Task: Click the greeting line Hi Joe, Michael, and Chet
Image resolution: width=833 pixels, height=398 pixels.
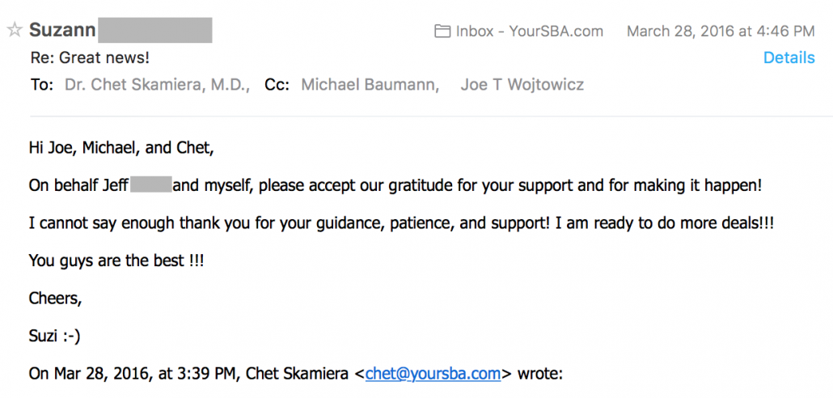Action: coord(121,148)
